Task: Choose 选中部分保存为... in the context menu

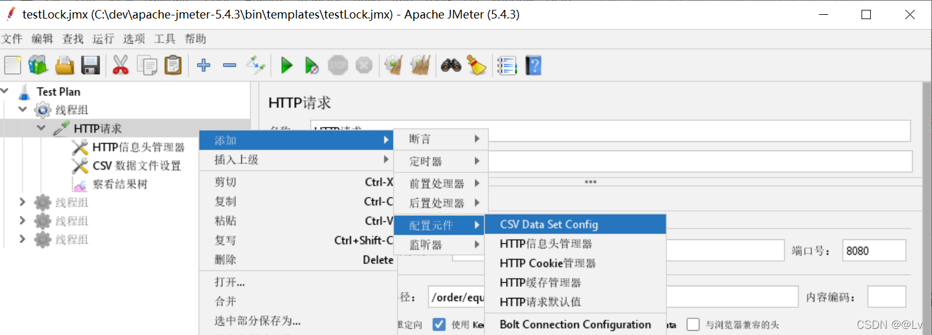Action: (x=297, y=321)
